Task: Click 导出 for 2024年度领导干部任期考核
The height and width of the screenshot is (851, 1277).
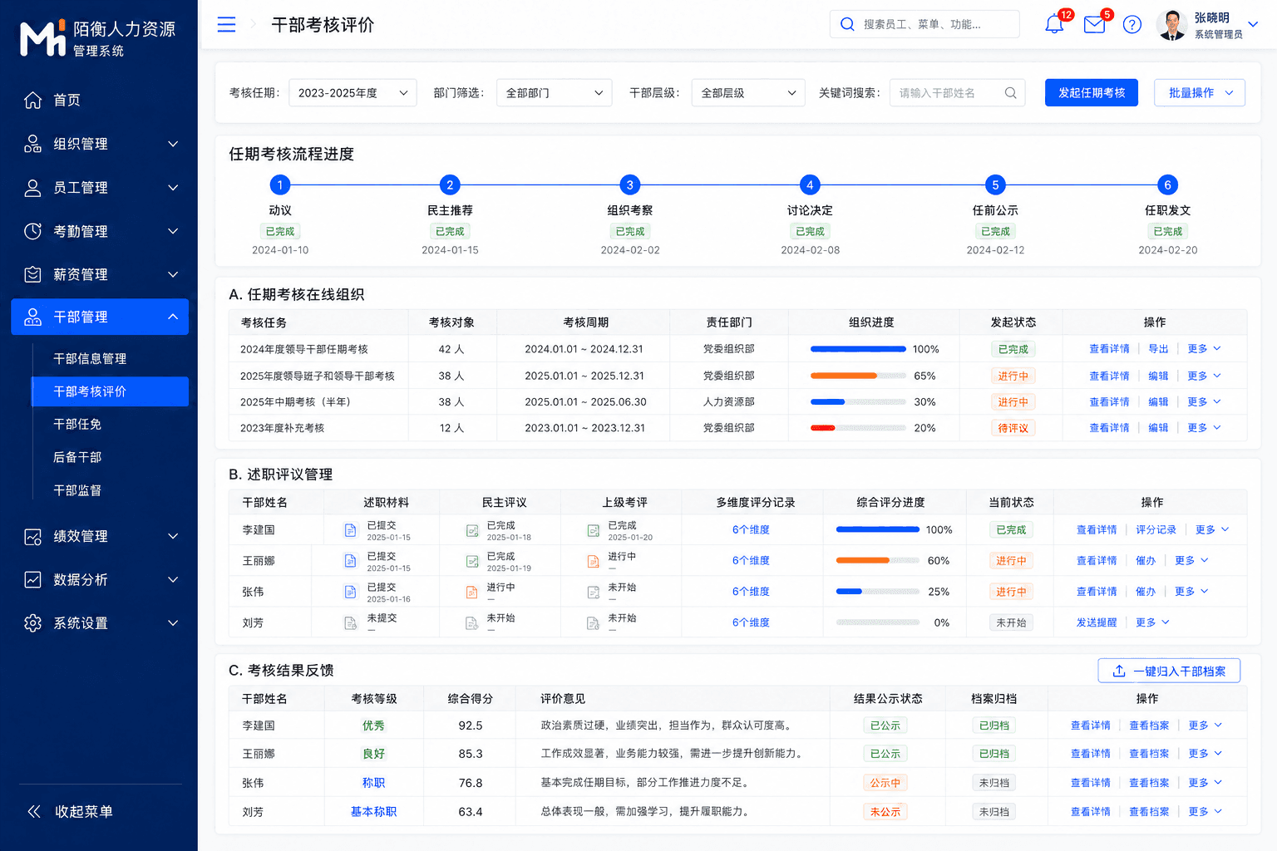Action: 1158,349
